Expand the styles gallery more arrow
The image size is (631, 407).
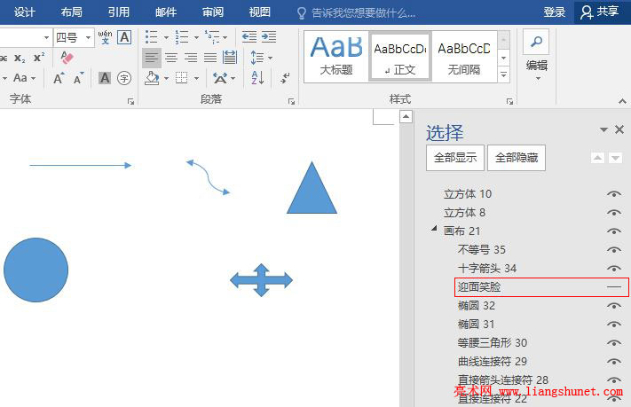coord(503,74)
